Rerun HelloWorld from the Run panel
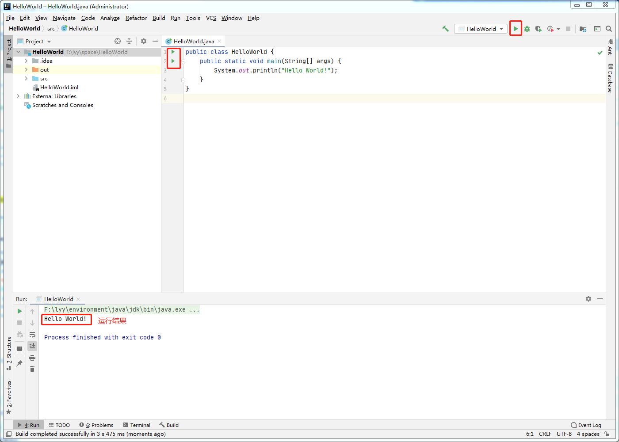This screenshot has width=619, height=442. (19, 311)
